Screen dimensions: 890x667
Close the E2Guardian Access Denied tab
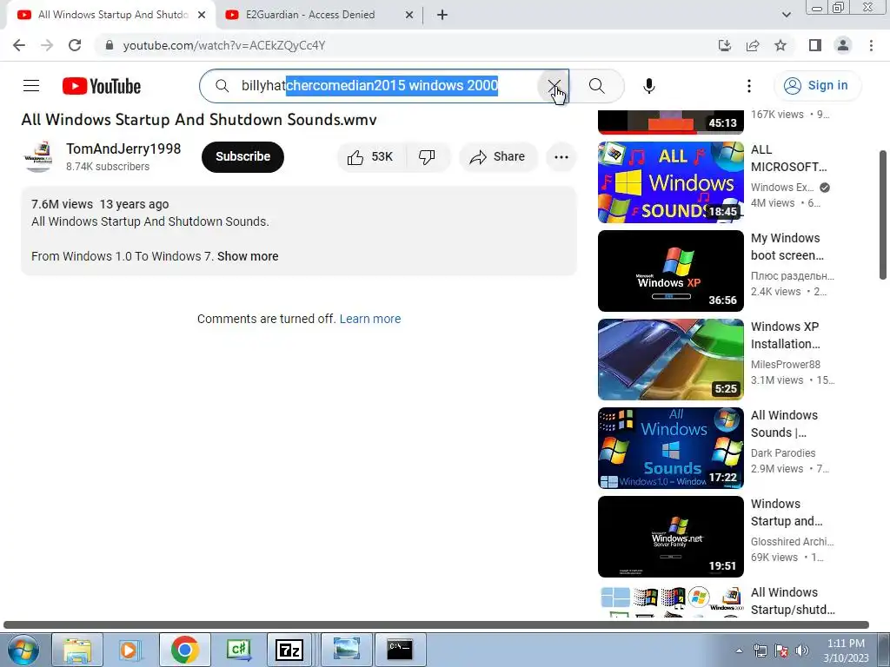coord(409,15)
